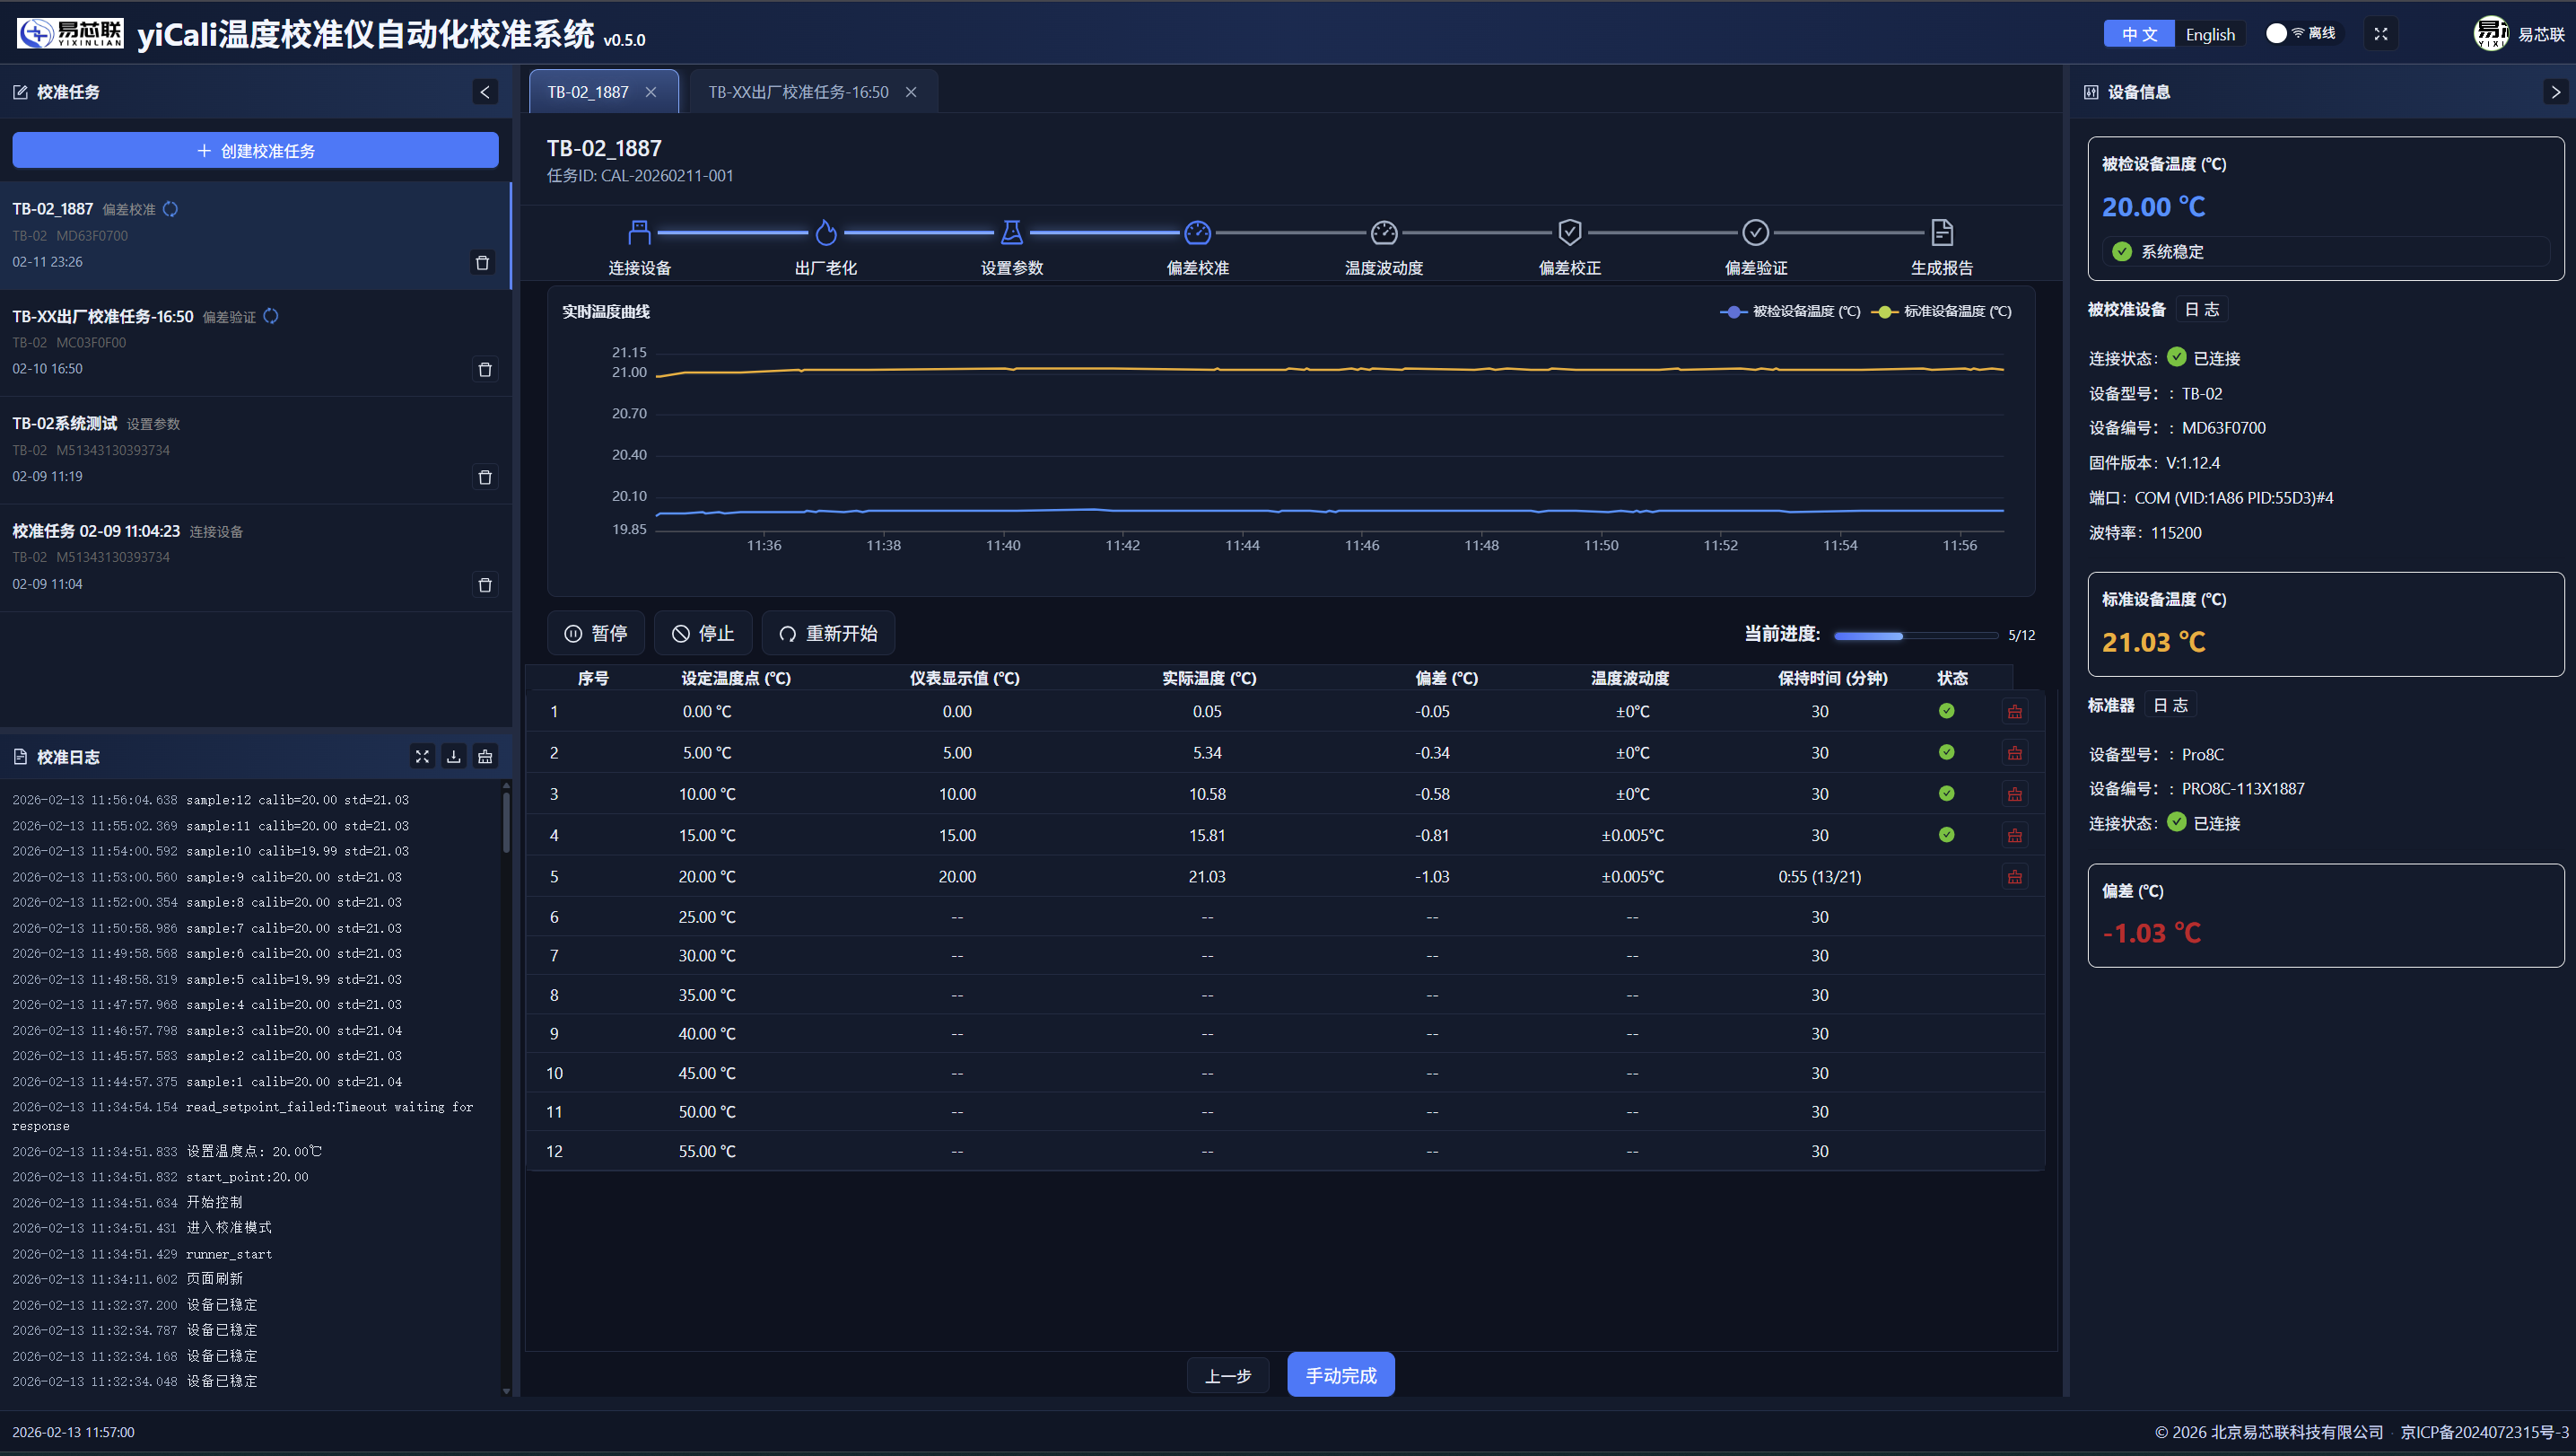2576x1456 pixels.
Task: Clear row 3 data at 10.00 ℃
Action: (x=2015, y=794)
